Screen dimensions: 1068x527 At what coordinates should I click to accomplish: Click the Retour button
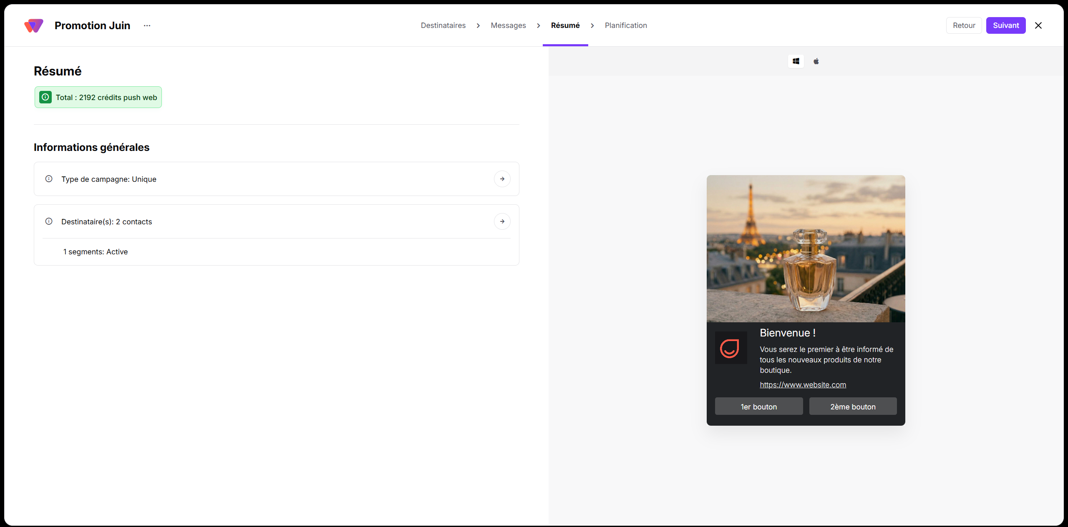[x=964, y=25]
